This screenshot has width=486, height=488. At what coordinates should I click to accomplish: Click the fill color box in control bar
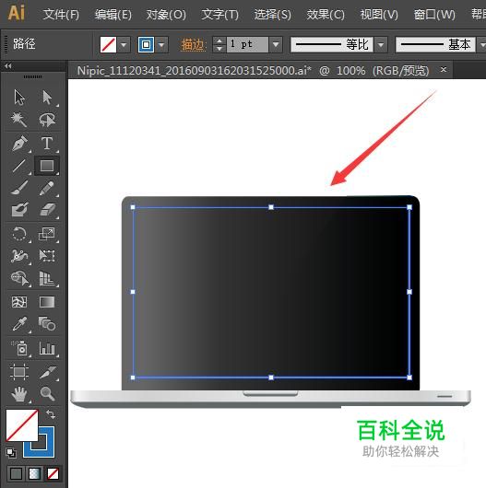click(x=108, y=44)
